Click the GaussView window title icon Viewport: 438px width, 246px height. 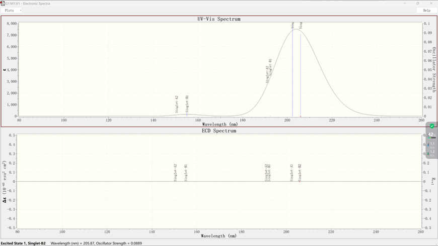coord(3,4)
